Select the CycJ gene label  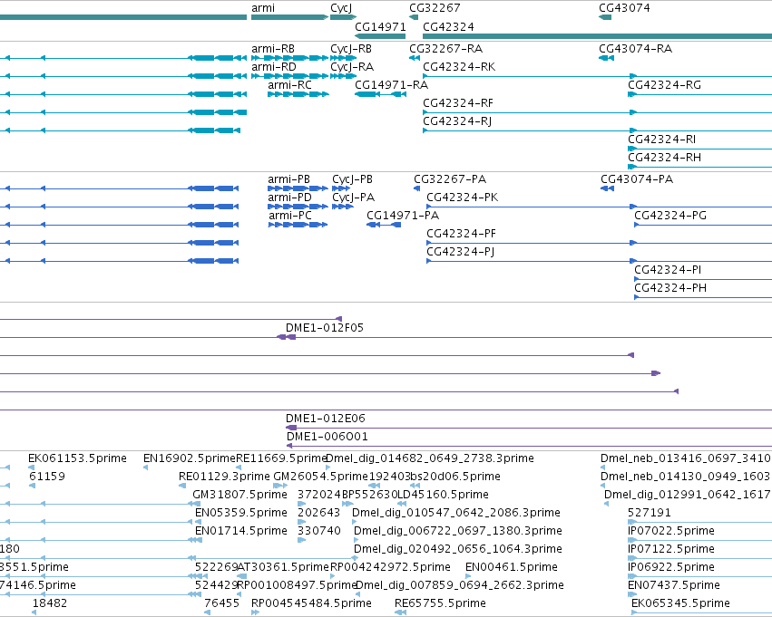click(x=341, y=8)
